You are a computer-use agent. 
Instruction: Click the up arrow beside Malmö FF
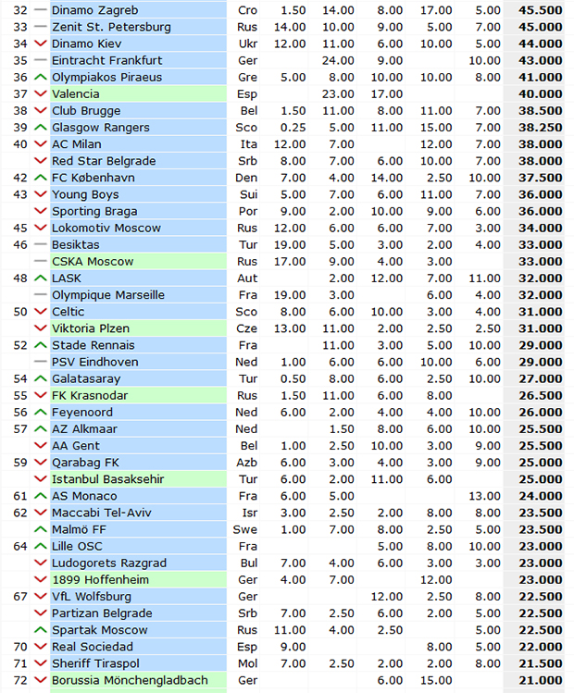pyautogui.click(x=40, y=529)
